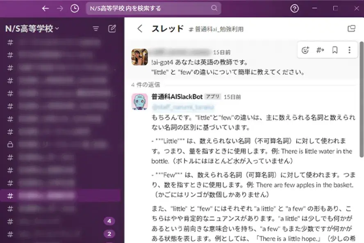
Task: Open the emoji reaction picker on the thread message
Action: point(305,50)
